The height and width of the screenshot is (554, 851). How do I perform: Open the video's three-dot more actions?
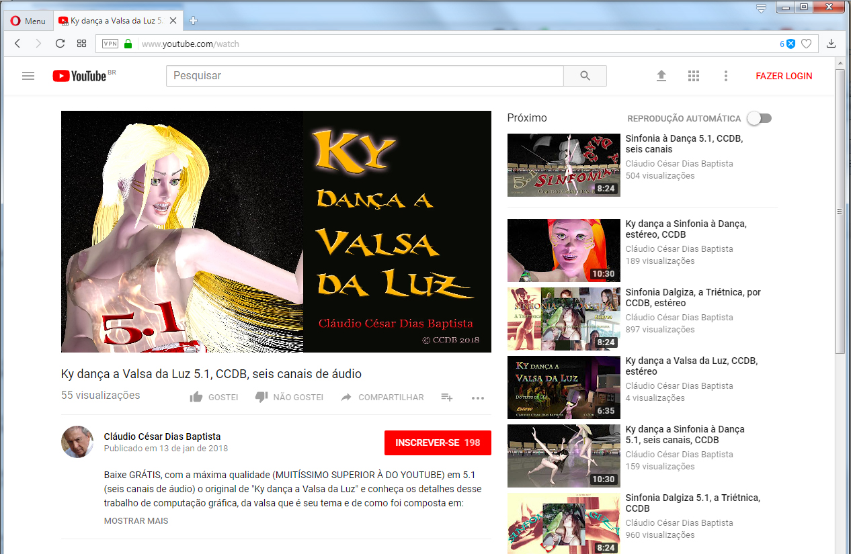point(478,398)
